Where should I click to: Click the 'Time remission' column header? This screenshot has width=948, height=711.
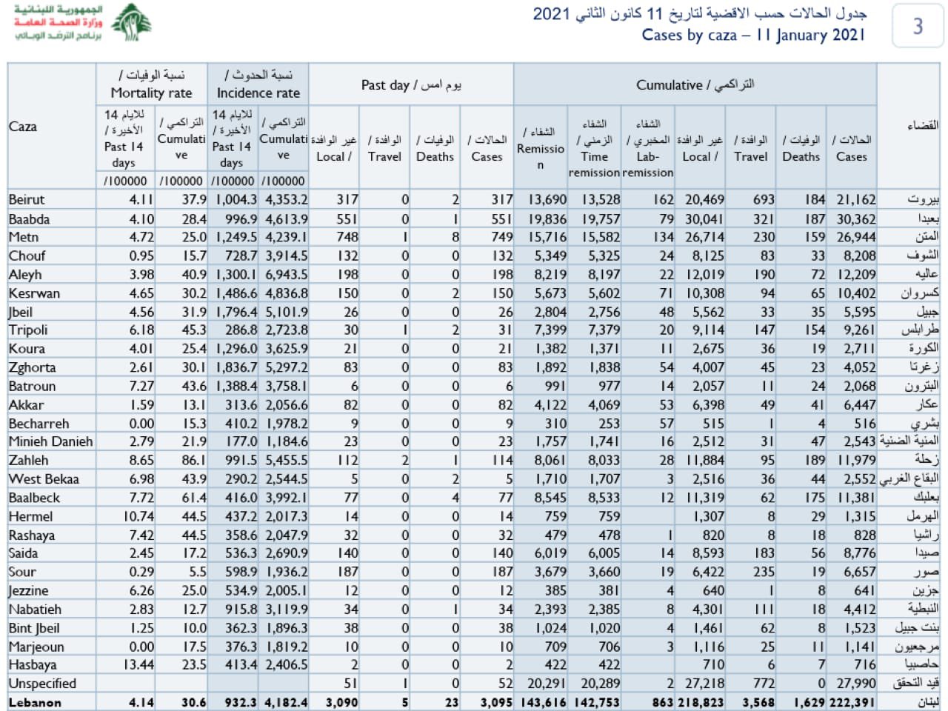pos(594,148)
